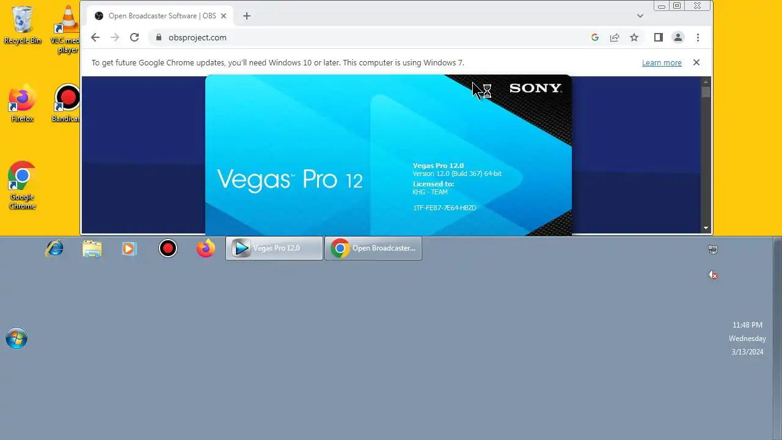Click the KHG - TEAM licensee text
Screen dimensions: 782x440
[430, 192]
